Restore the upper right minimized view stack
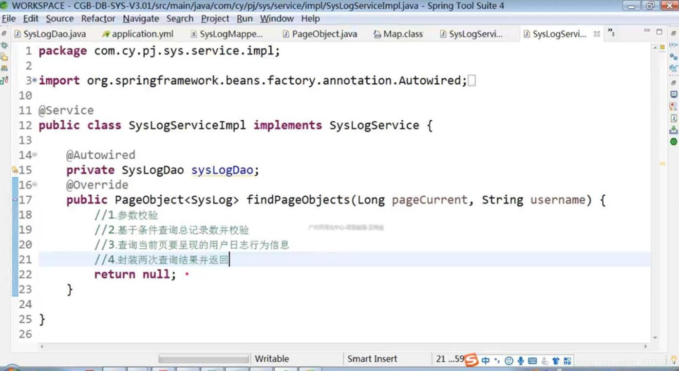Viewport: 679px width, 371px height. click(674, 33)
